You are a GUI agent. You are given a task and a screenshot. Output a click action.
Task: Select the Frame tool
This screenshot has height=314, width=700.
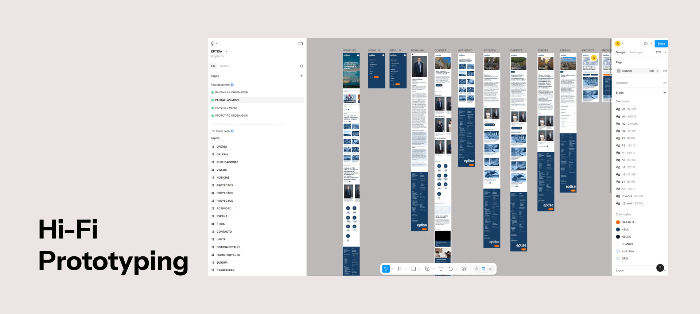click(x=400, y=269)
